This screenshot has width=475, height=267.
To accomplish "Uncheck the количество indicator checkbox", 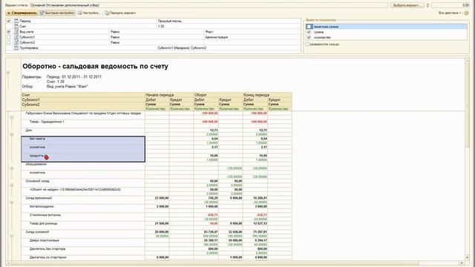I will pos(309,37).
